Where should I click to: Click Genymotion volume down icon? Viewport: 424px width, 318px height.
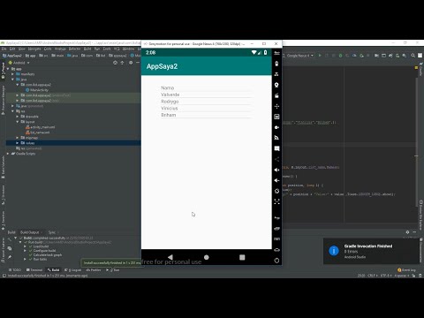pyautogui.click(x=276, y=180)
